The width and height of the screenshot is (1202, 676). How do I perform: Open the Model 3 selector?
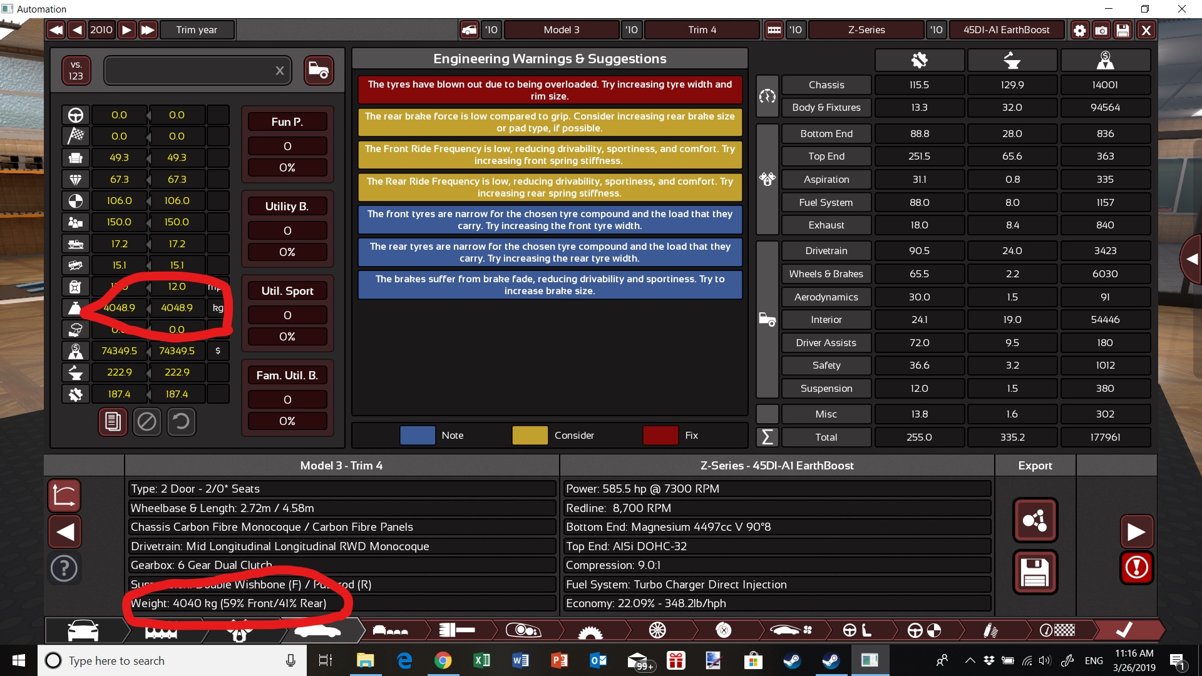(561, 30)
